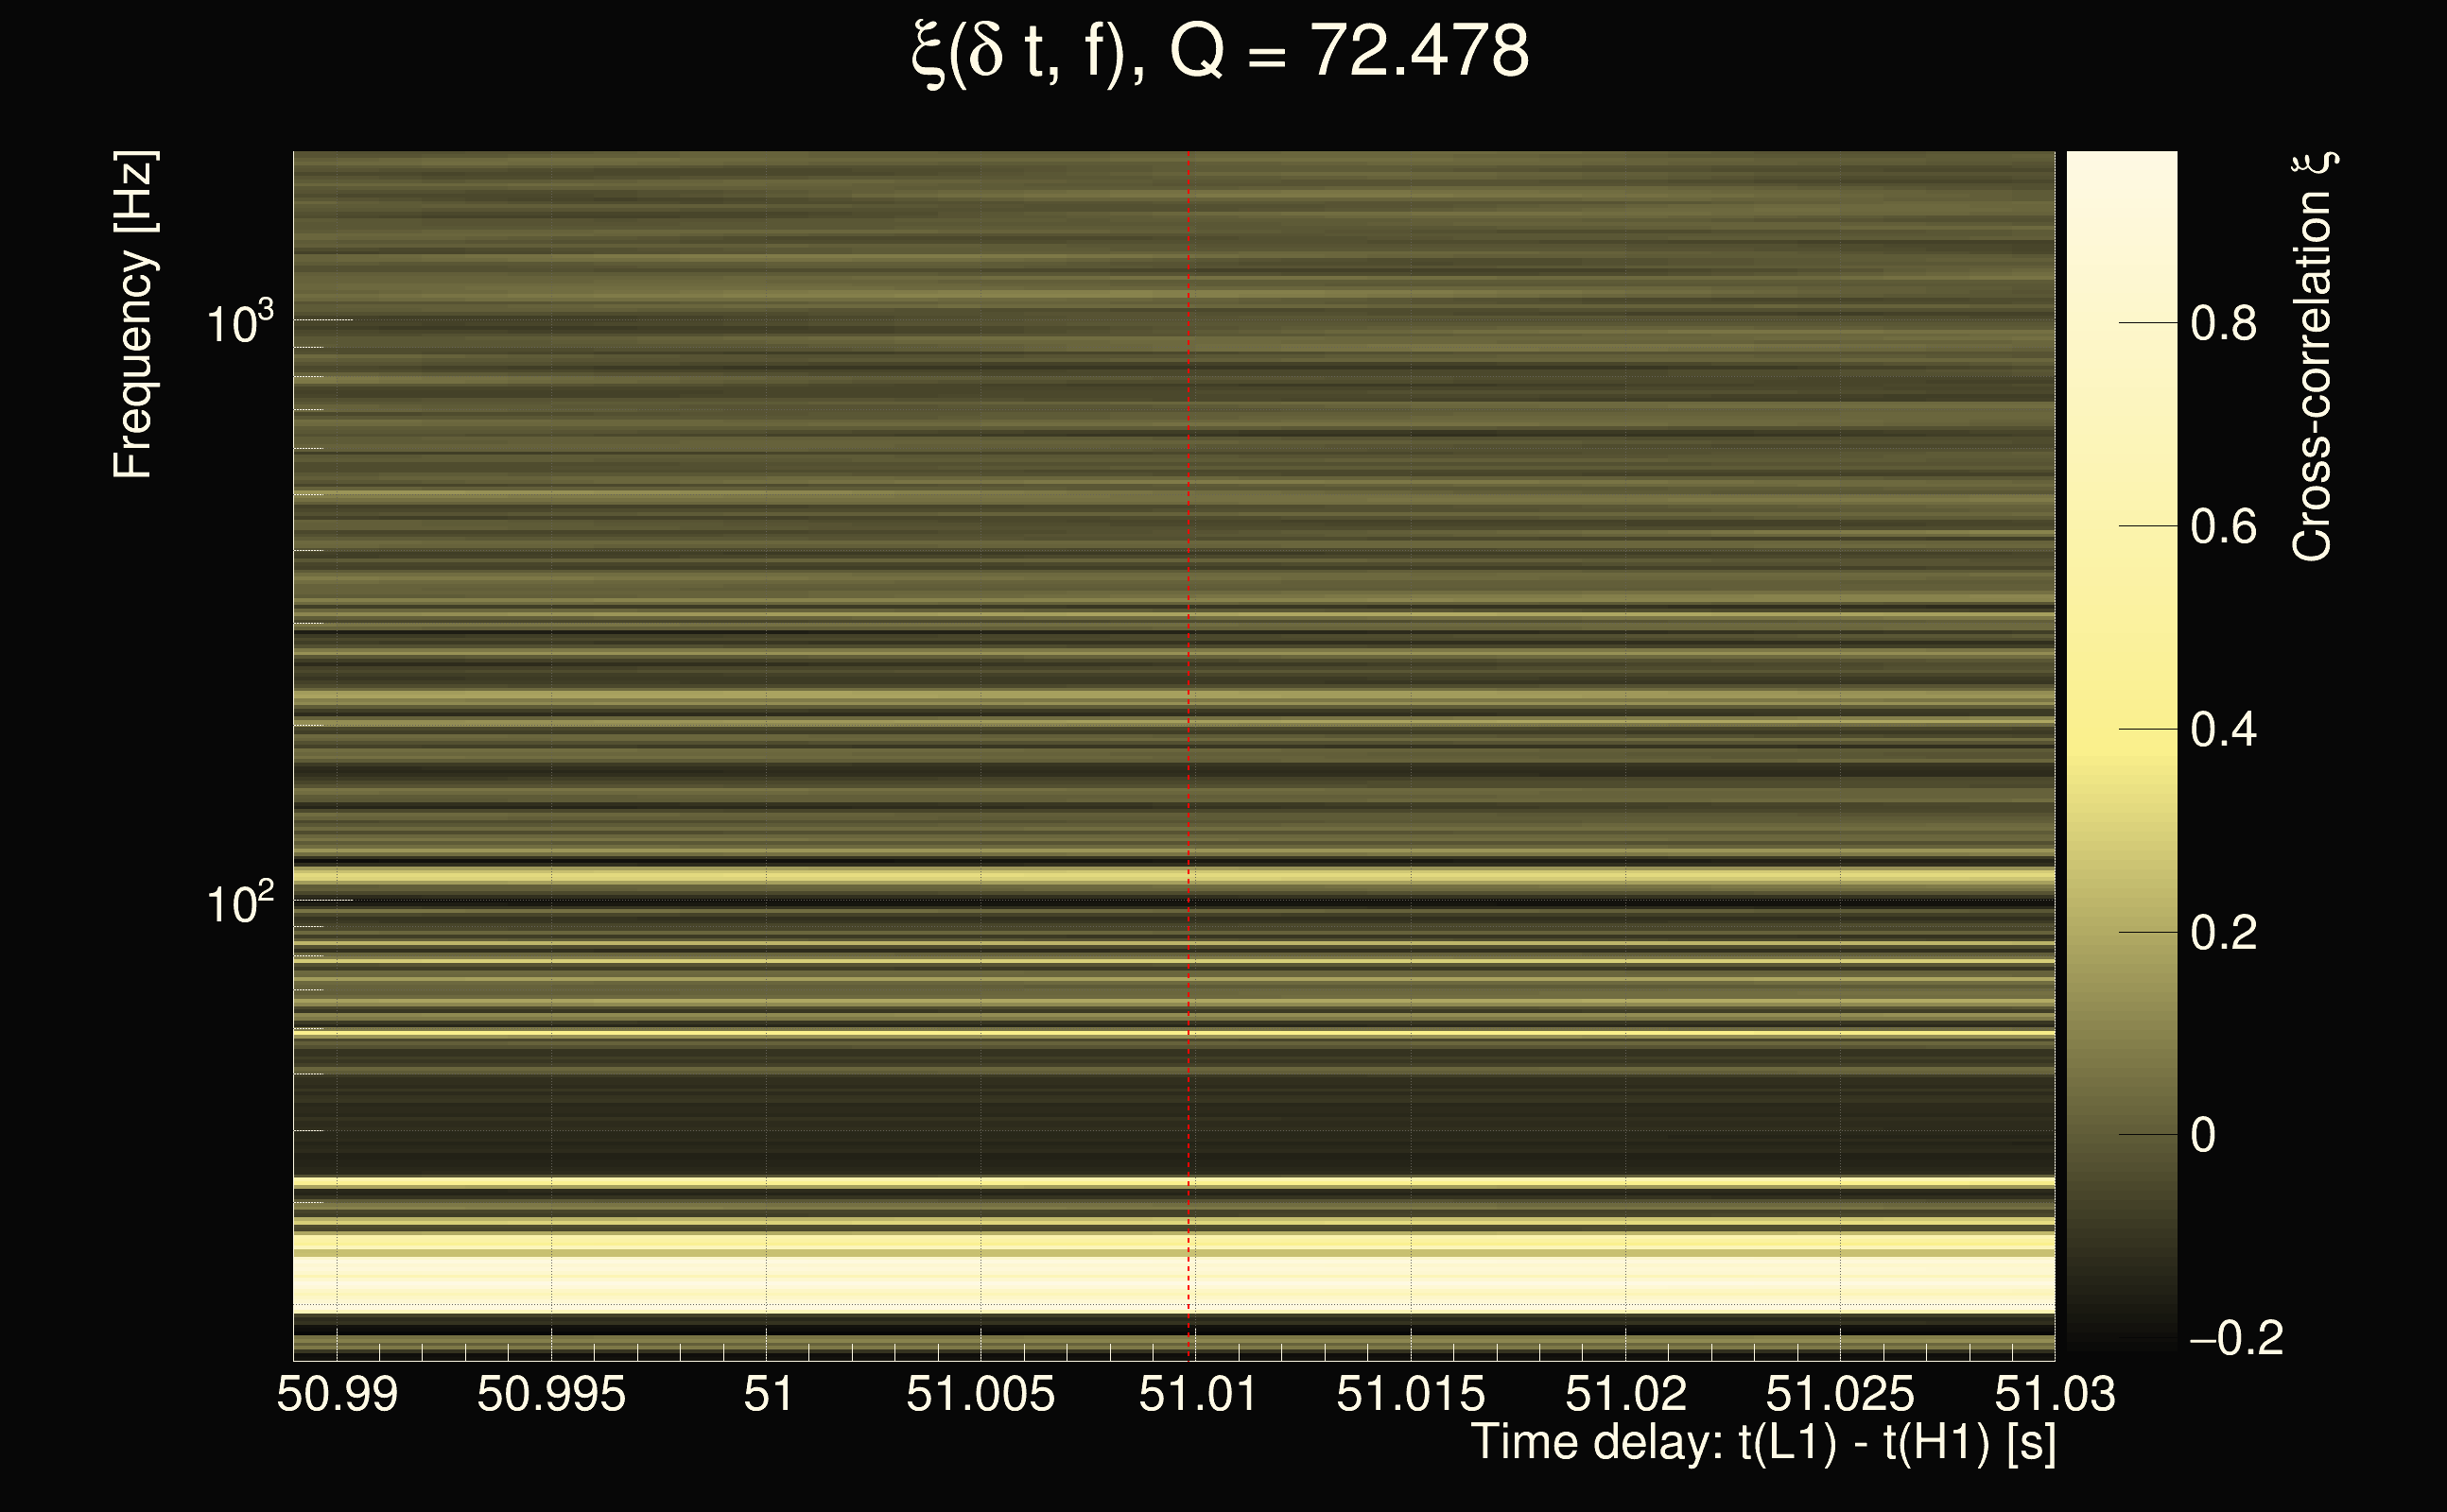Viewport: 2447px width, 1512px height.
Task: Select the 0.8 color bar tick label
Action: (x=2223, y=324)
